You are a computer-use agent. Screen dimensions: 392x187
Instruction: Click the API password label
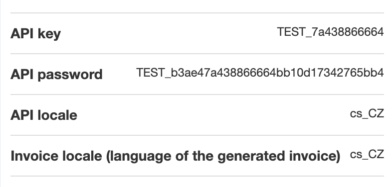click(x=56, y=74)
